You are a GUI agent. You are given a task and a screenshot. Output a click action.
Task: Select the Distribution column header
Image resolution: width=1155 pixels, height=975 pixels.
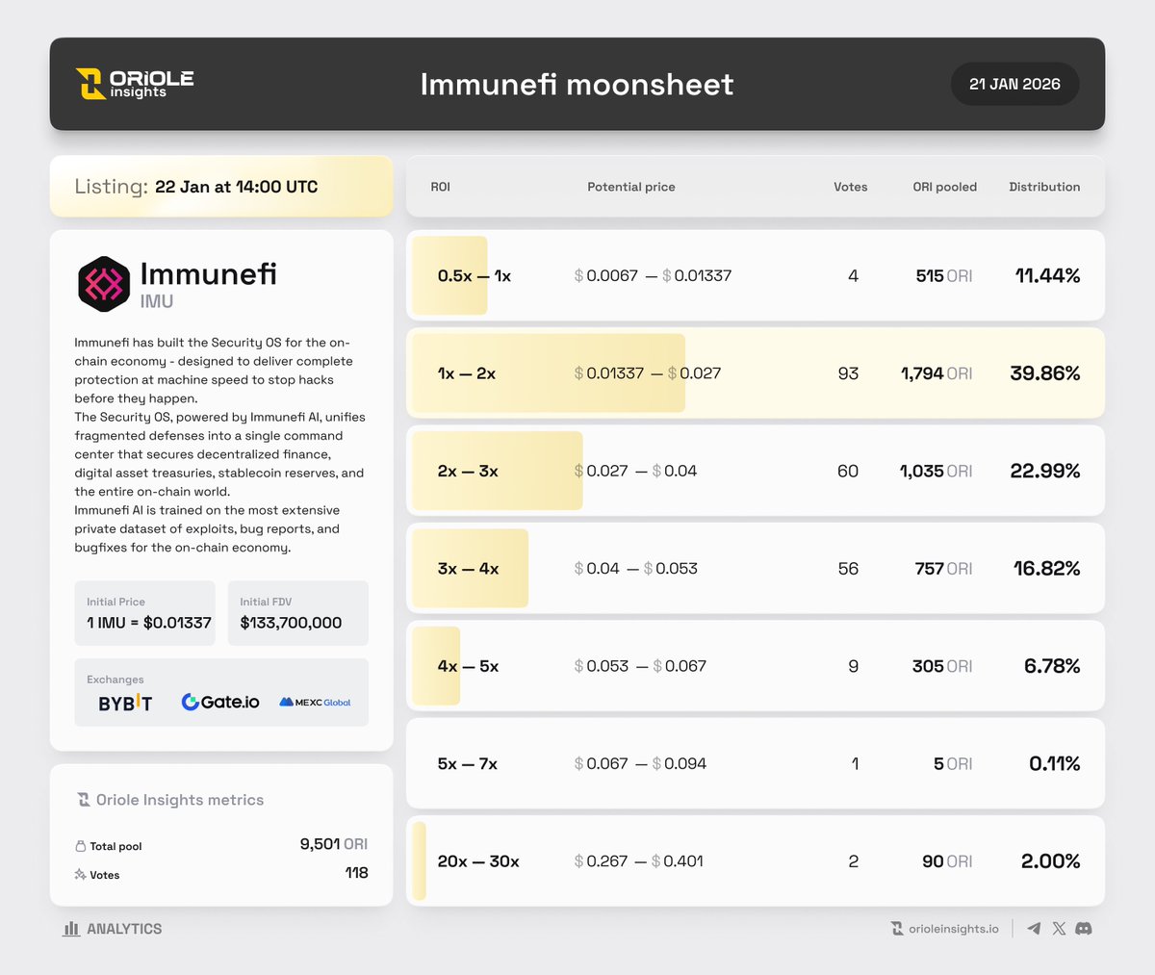[x=1044, y=187]
